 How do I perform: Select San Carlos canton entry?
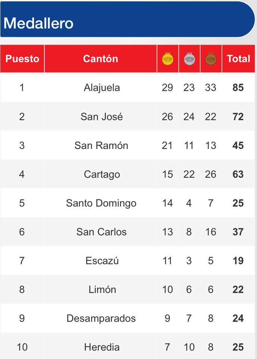click(x=102, y=232)
